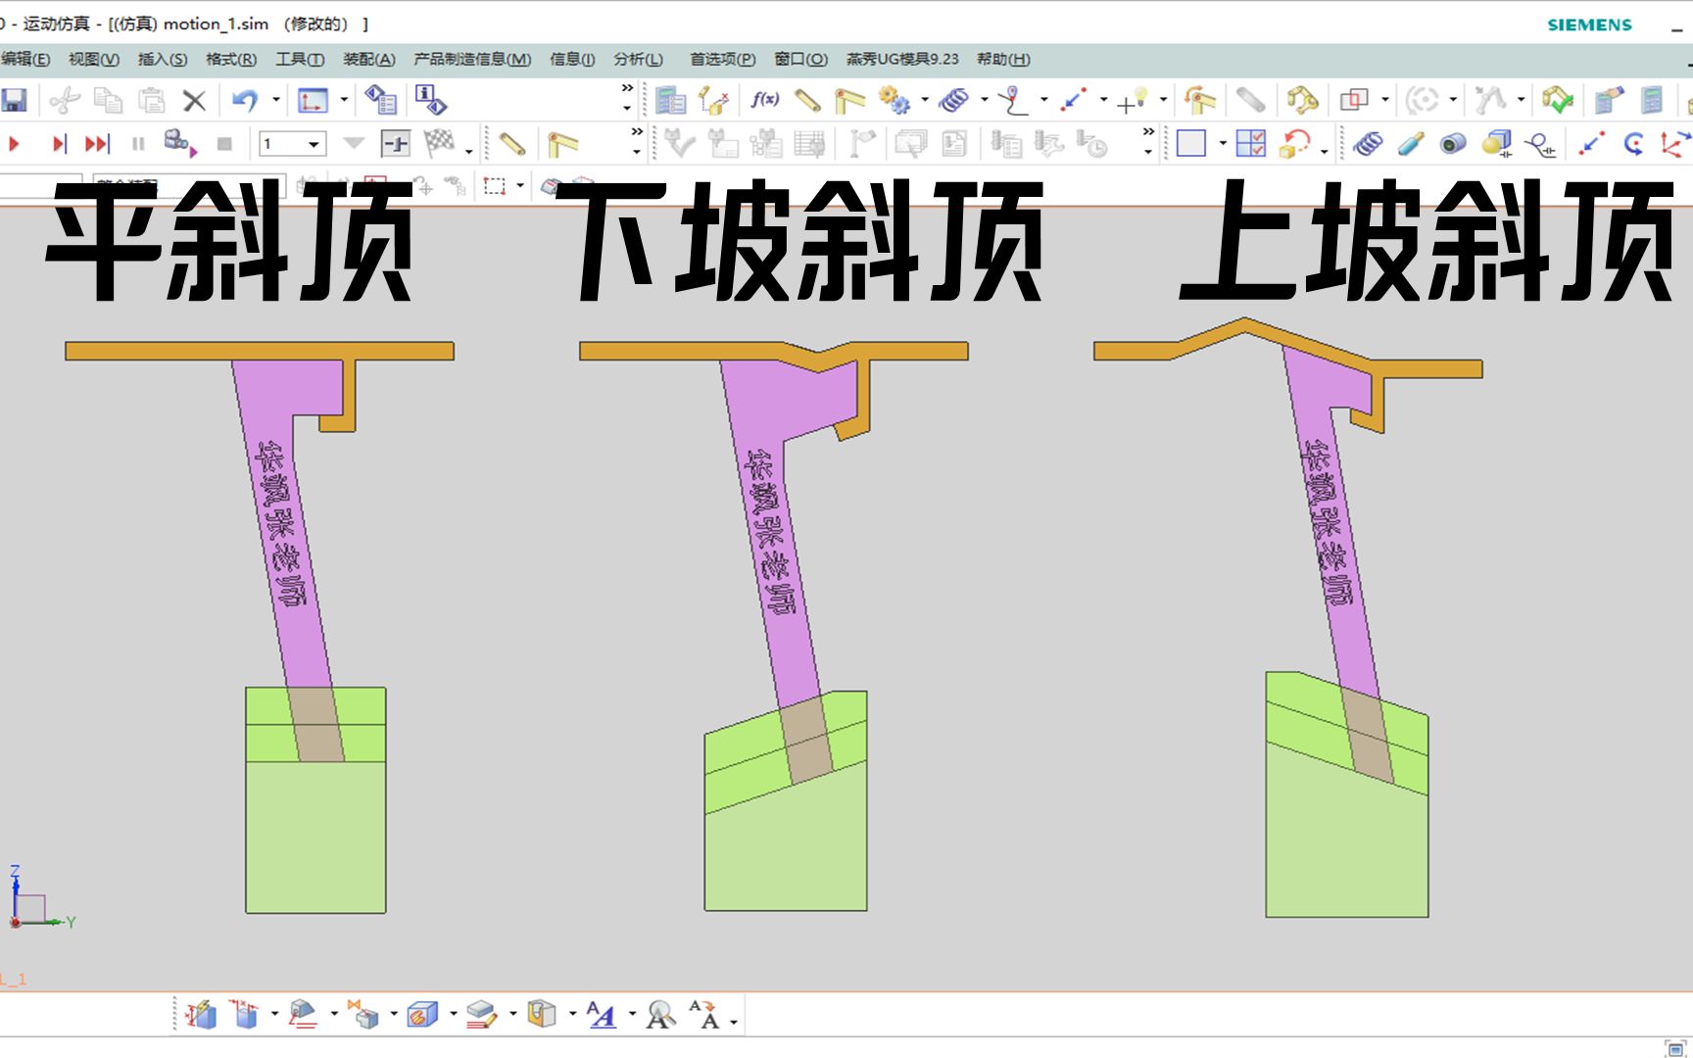1693x1058 pixels.
Task: Play the motion animation
Action: 14,144
